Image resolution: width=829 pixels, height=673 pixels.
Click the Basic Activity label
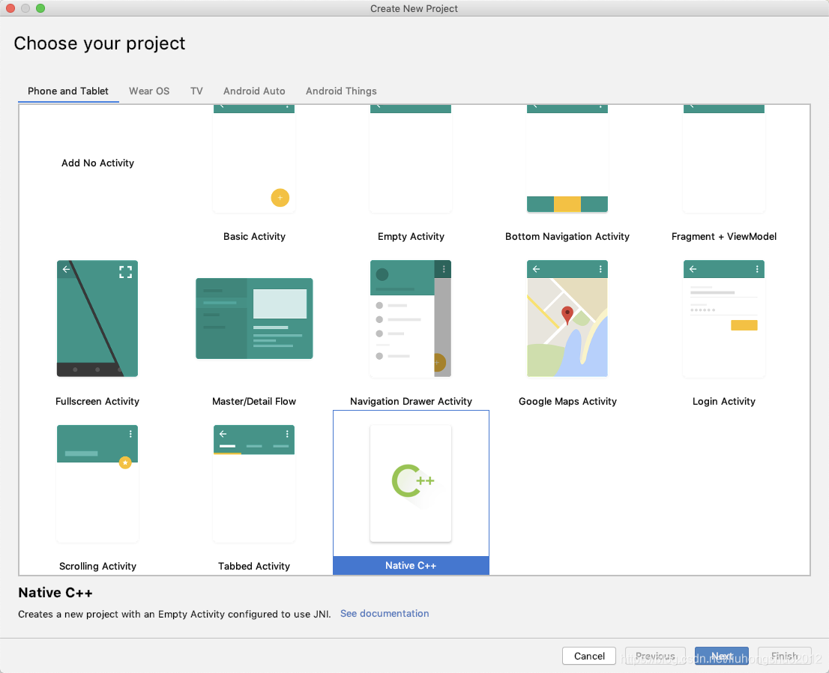[x=254, y=236]
